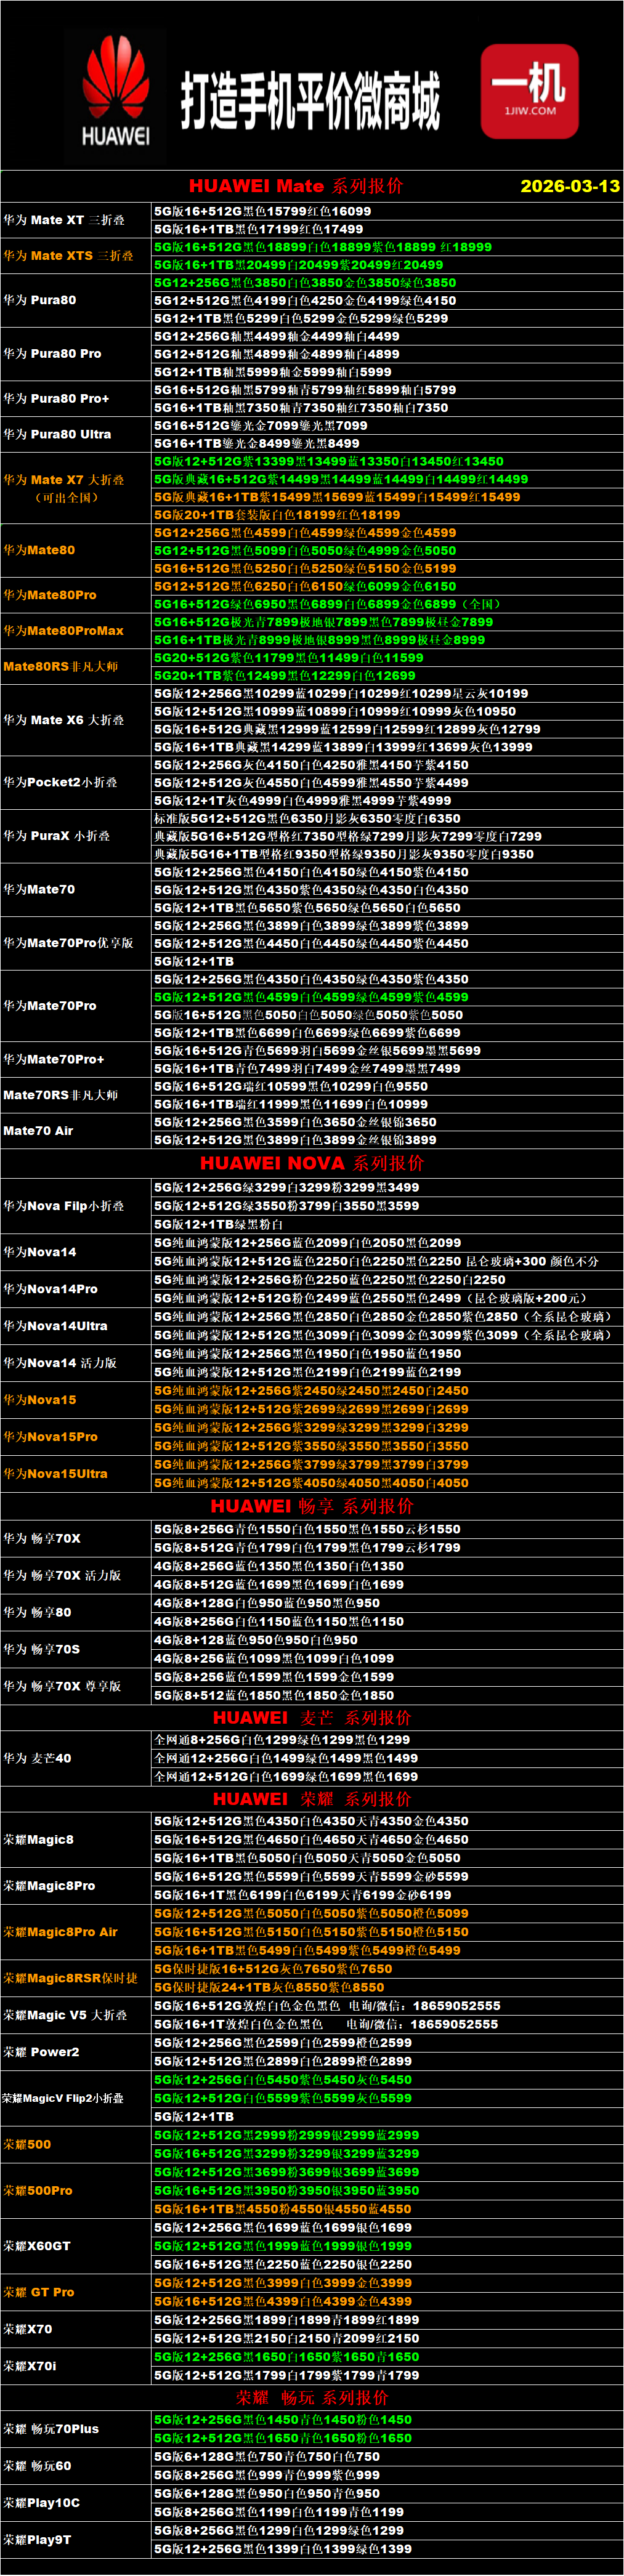
Task: Click the red 一机 1JIW.COM logo
Action: click(529, 91)
